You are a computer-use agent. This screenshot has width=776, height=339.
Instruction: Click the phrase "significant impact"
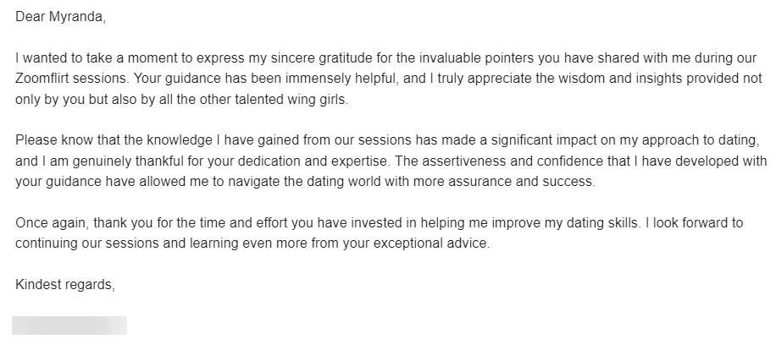point(547,140)
